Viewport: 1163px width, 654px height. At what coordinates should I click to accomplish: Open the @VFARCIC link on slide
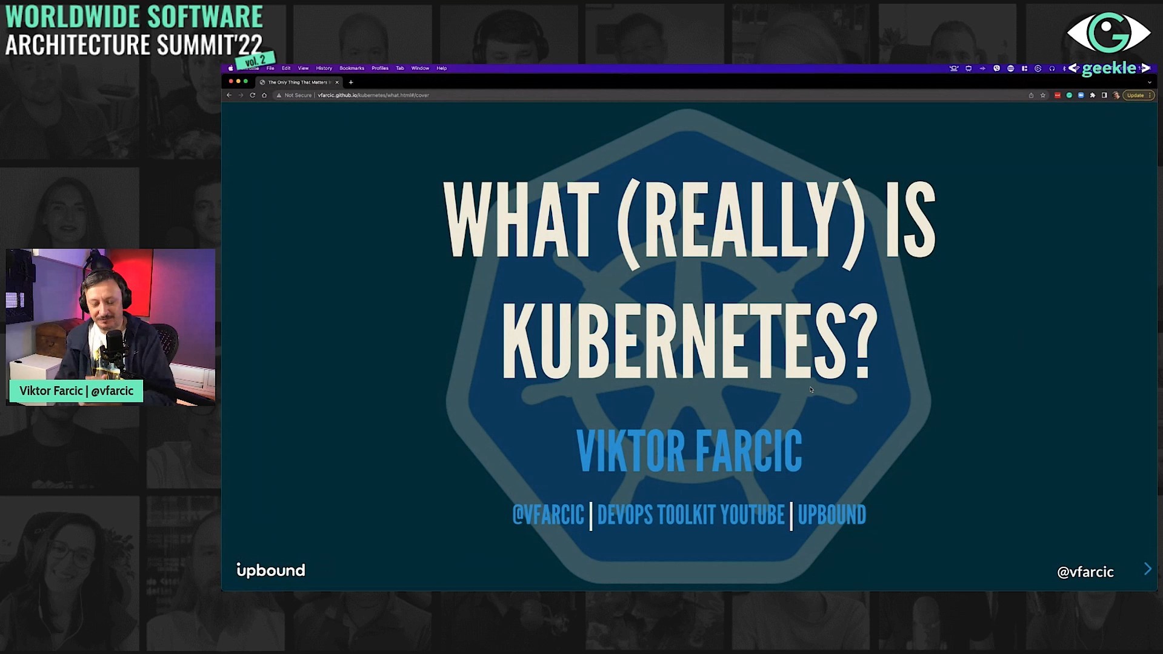(x=548, y=515)
